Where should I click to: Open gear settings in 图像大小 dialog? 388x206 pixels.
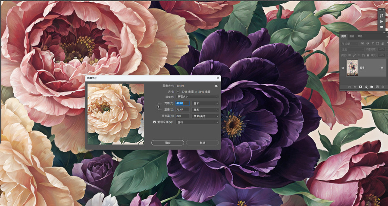(x=216, y=86)
